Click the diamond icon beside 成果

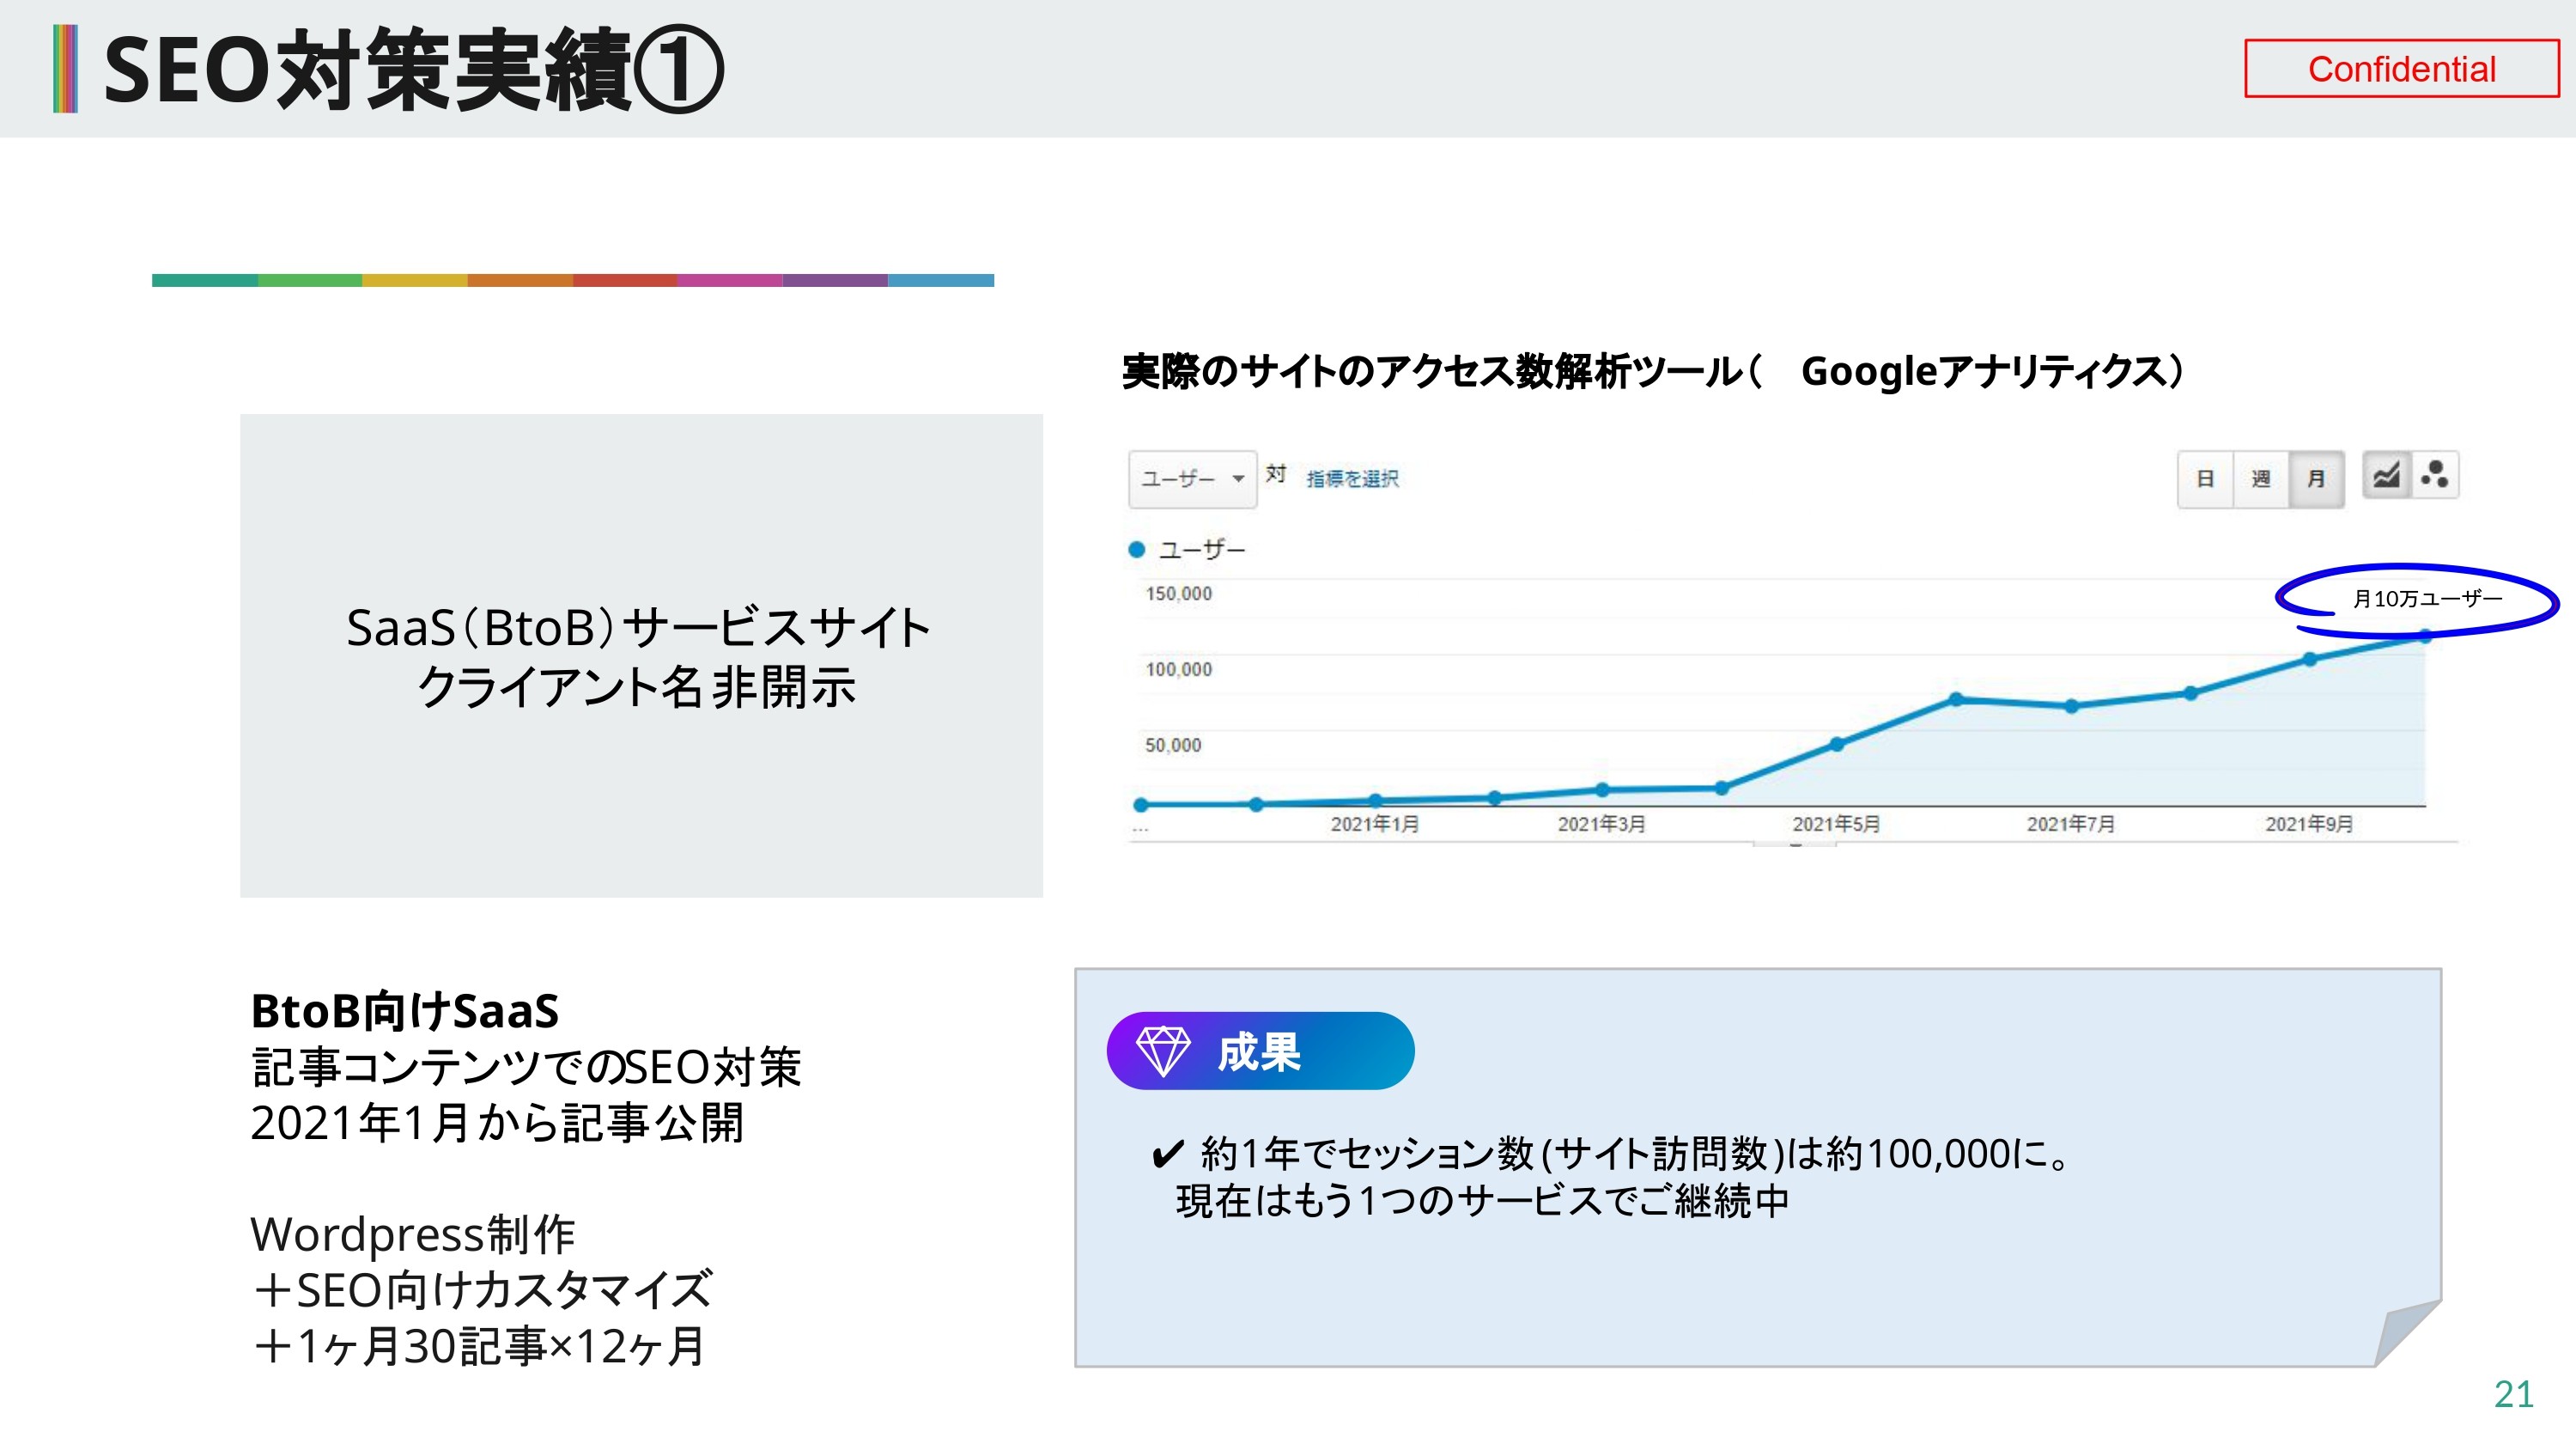[1163, 1051]
